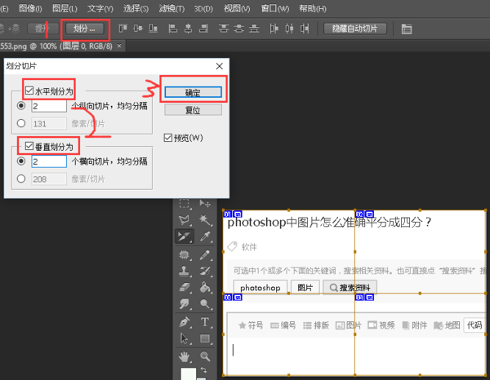Image resolution: width=490 pixels, height=380 pixels.
Task: Select the Rectangle shape tool
Action: tap(205, 338)
